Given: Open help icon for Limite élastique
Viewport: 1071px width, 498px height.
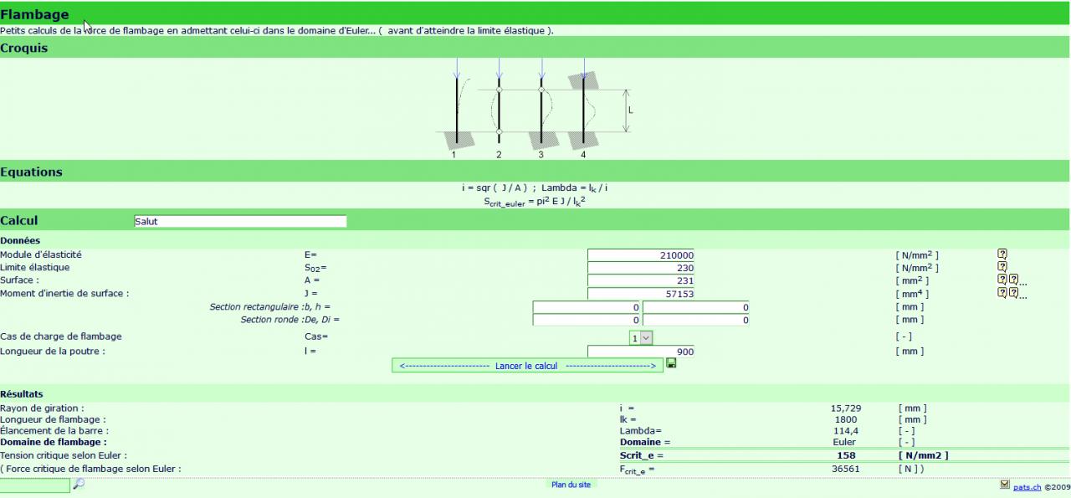Looking at the screenshot, I should [1002, 267].
